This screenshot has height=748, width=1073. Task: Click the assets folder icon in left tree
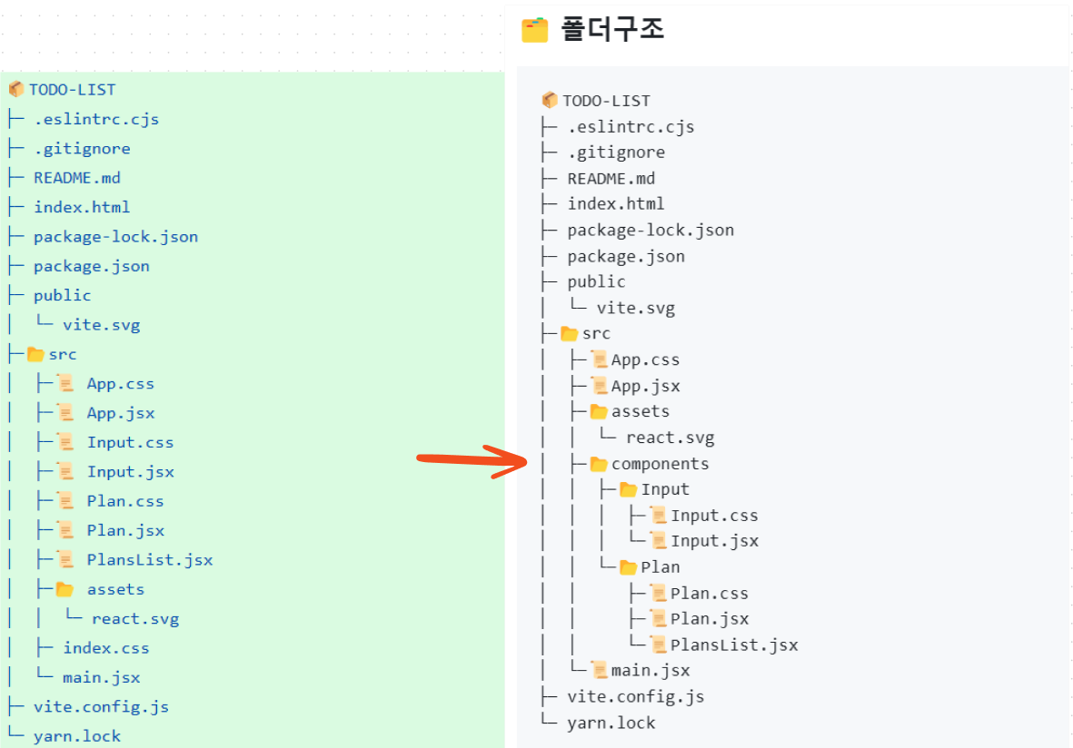(65, 589)
